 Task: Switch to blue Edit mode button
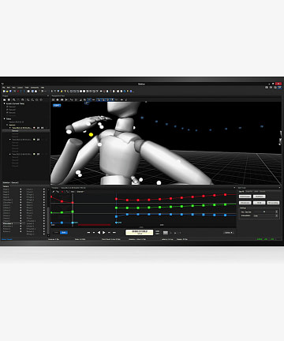[64, 232]
